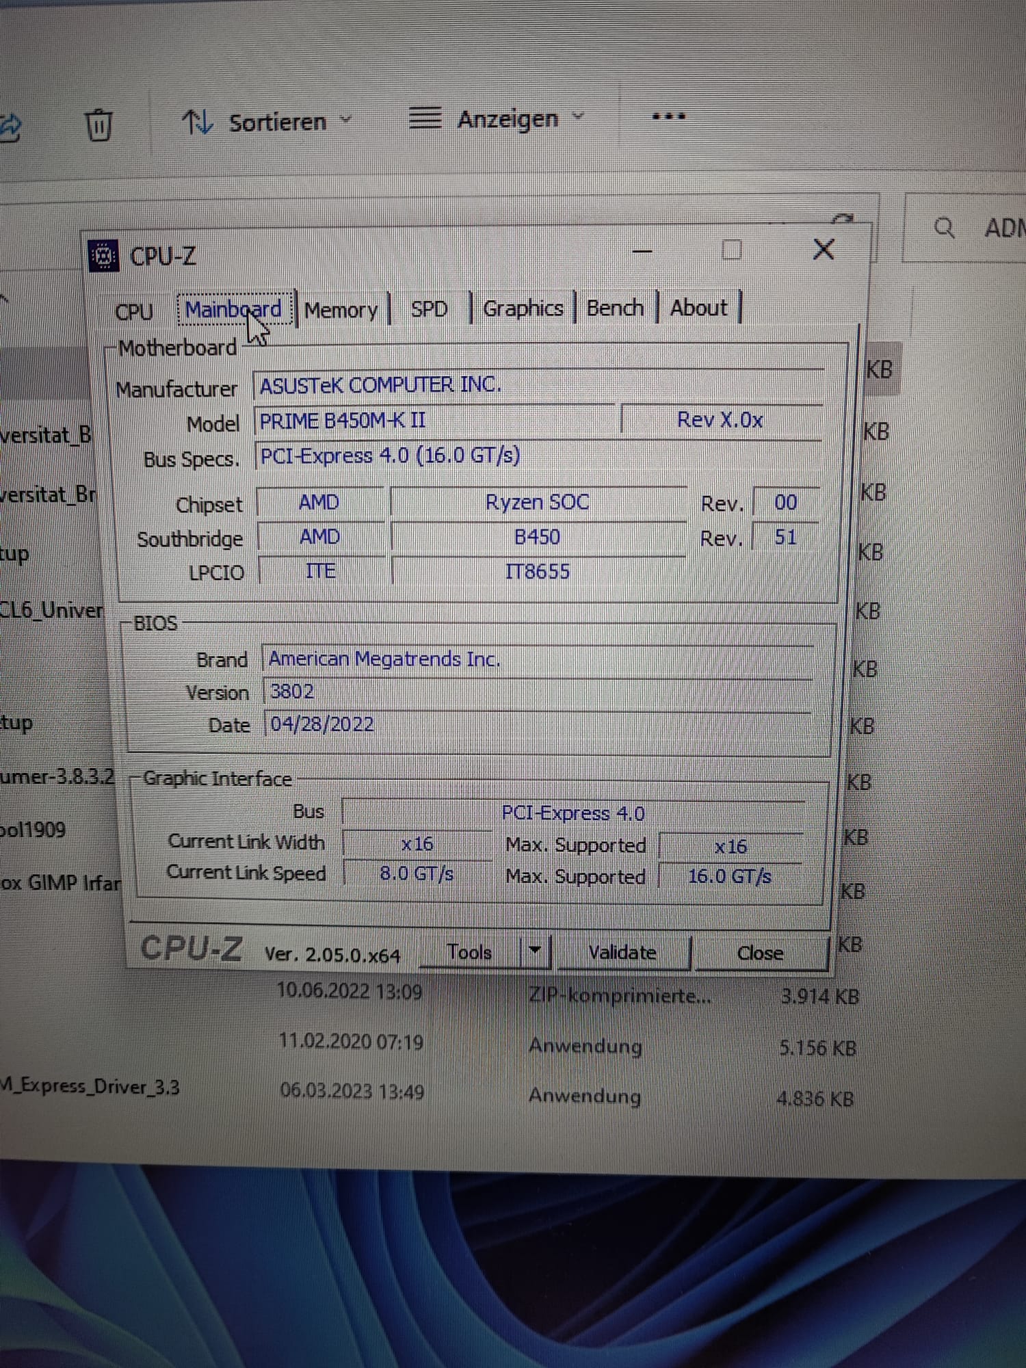This screenshot has width=1026, height=1368.
Task: Open the Bench tab
Action: pyautogui.click(x=615, y=308)
